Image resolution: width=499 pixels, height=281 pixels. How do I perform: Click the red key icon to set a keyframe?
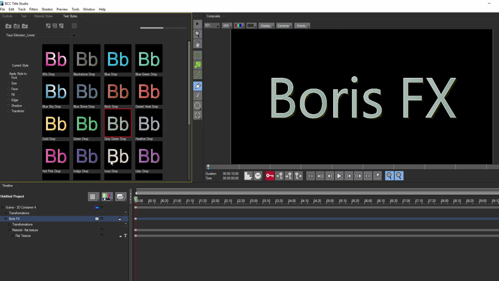[x=270, y=176]
